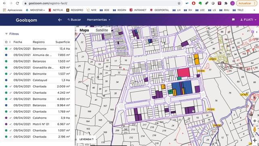Open the Opera extension icon
Image resolution: width=259 pixels, height=146 pixels.
click(193, 3)
